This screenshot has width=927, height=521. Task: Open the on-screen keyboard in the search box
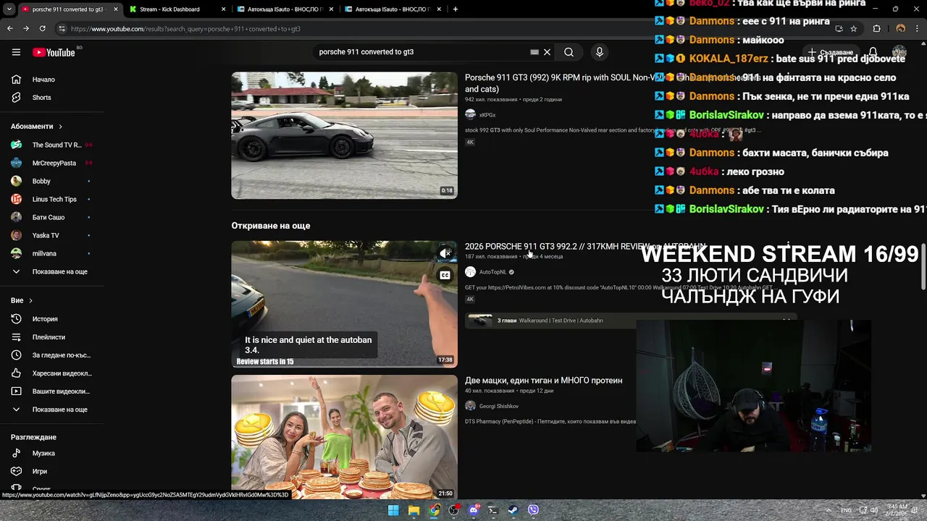(x=534, y=52)
